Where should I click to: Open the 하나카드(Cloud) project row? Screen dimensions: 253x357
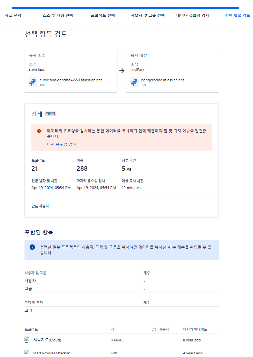point(121,340)
